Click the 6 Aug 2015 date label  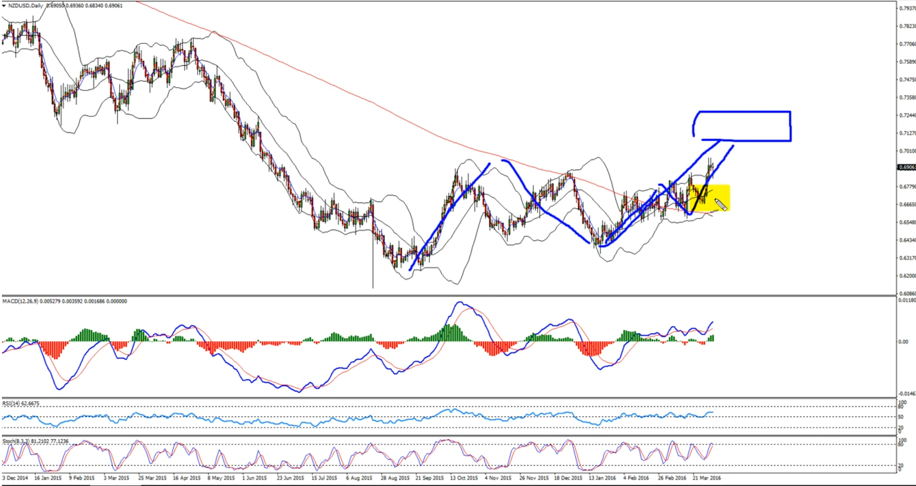[x=359, y=478]
